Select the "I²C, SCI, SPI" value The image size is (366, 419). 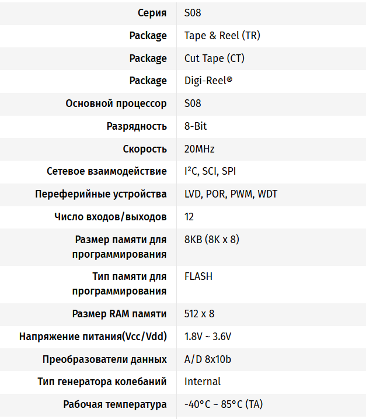coord(210,171)
